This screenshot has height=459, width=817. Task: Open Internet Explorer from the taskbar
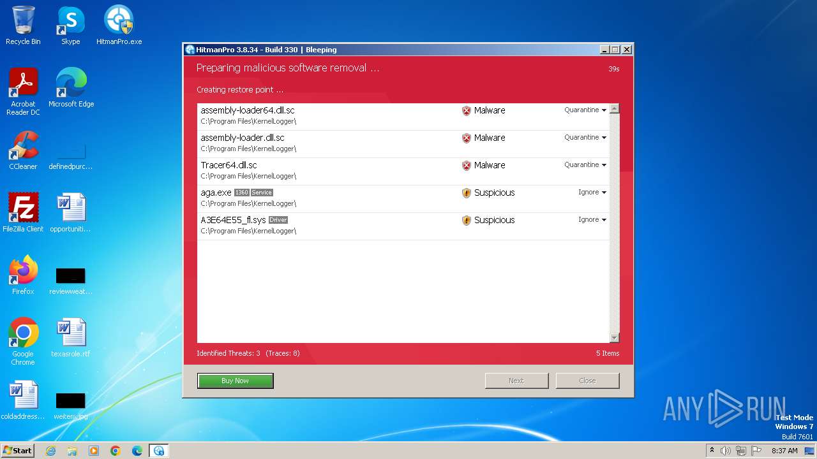[x=50, y=451]
